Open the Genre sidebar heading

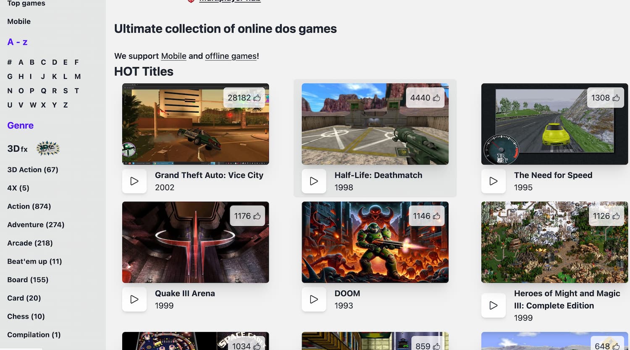20,125
